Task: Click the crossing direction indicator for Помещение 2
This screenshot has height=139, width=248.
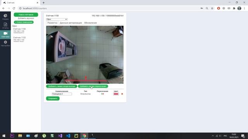Action: [102, 94]
